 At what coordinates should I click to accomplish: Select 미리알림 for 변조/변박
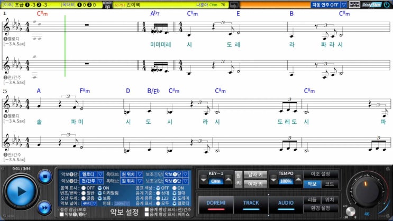click(x=100, y=193)
